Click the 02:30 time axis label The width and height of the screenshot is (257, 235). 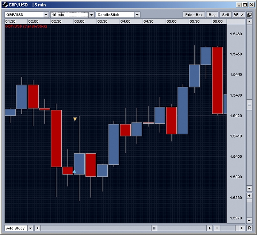coord(56,21)
